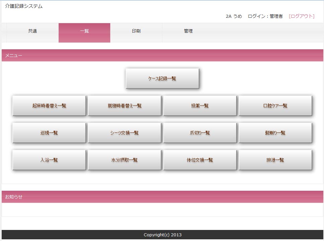Open ケース記録一覧 button
324x241 pixels.
click(162, 78)
